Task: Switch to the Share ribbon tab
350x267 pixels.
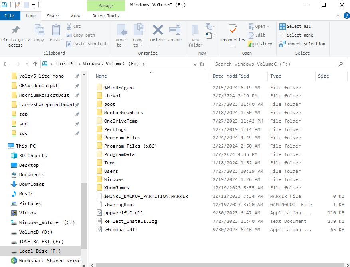Action: coord(53,16)
